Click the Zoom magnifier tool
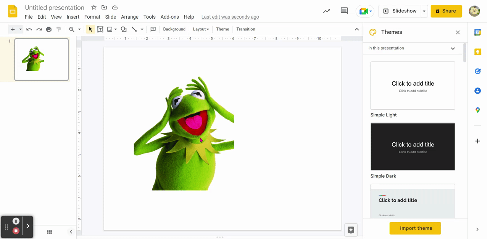Screen dimensions: 487x239 (71, 29)
